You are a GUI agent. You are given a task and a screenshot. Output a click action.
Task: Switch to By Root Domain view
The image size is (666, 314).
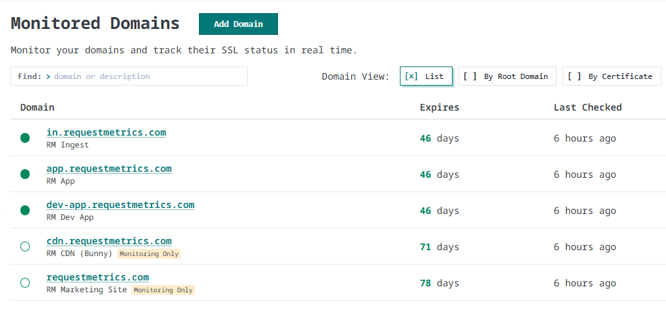click(x=507, y=76)
